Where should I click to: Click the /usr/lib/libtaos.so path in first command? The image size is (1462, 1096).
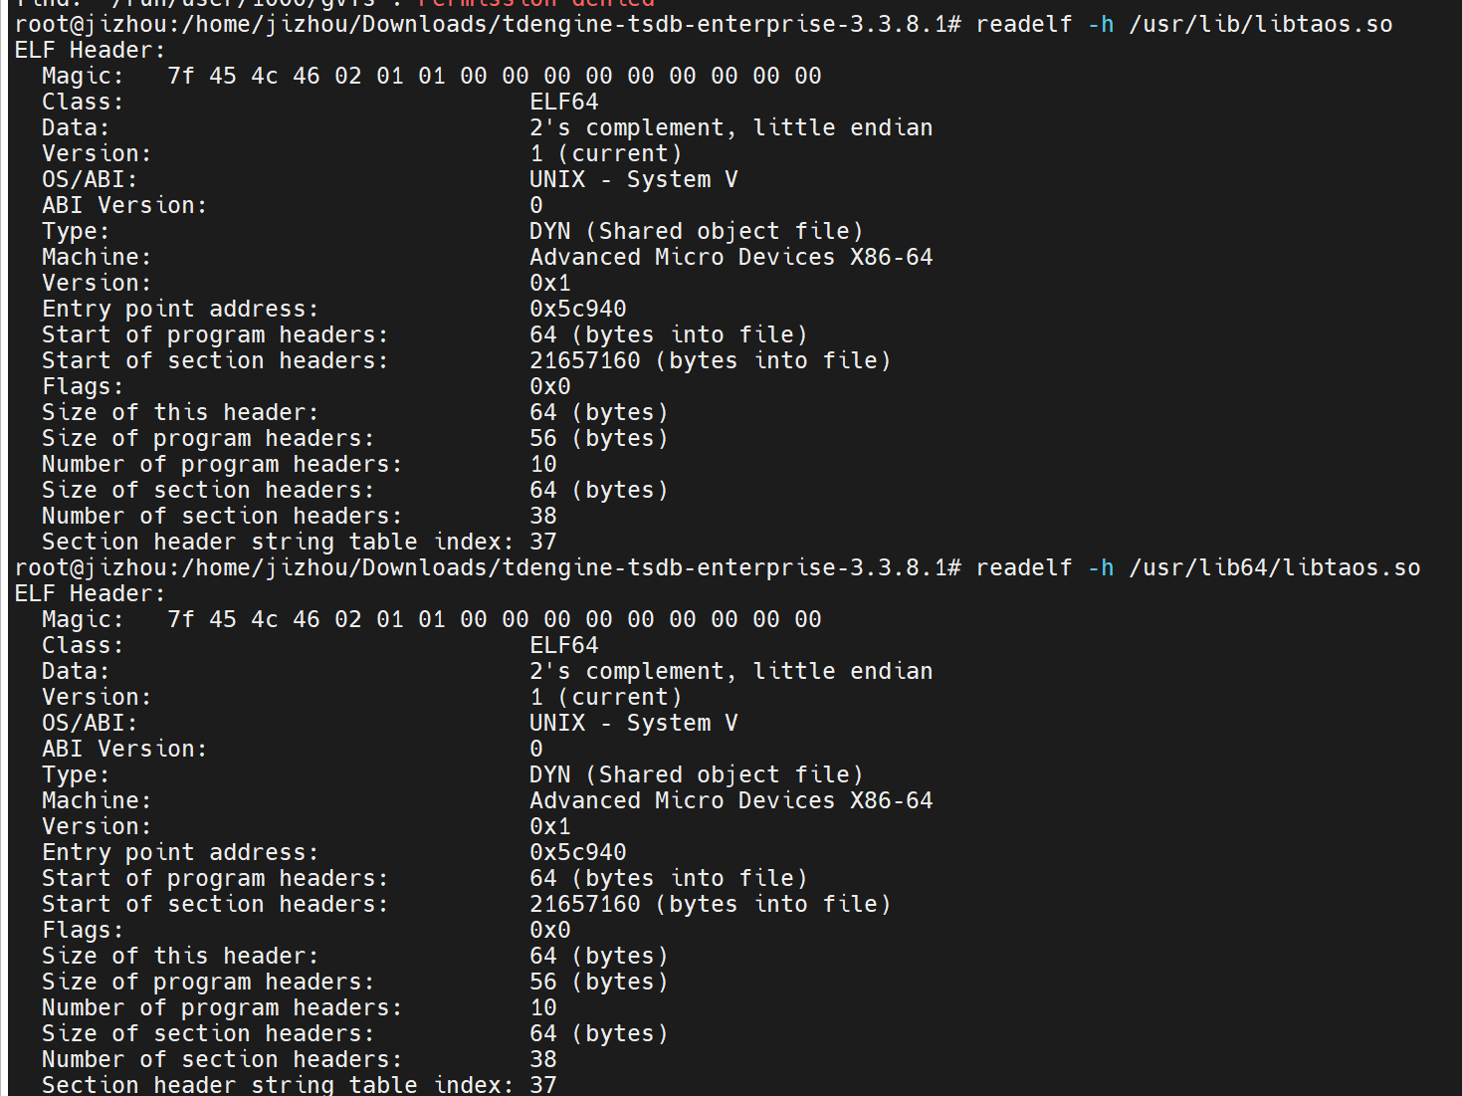1260,24
